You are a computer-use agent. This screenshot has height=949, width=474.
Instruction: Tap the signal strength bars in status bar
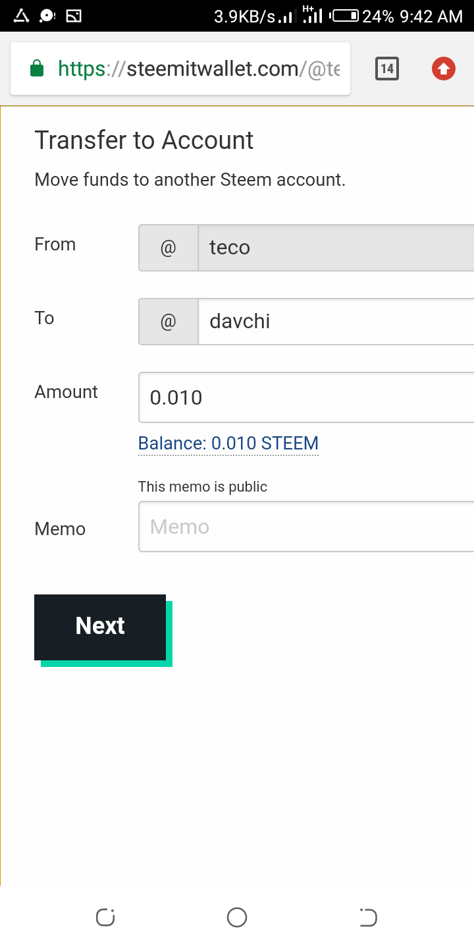pyautogui.click(x=312, y=16)
